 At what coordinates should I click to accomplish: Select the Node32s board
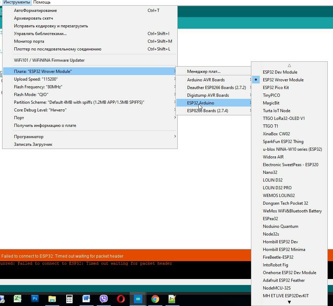[x=289, y=234]
